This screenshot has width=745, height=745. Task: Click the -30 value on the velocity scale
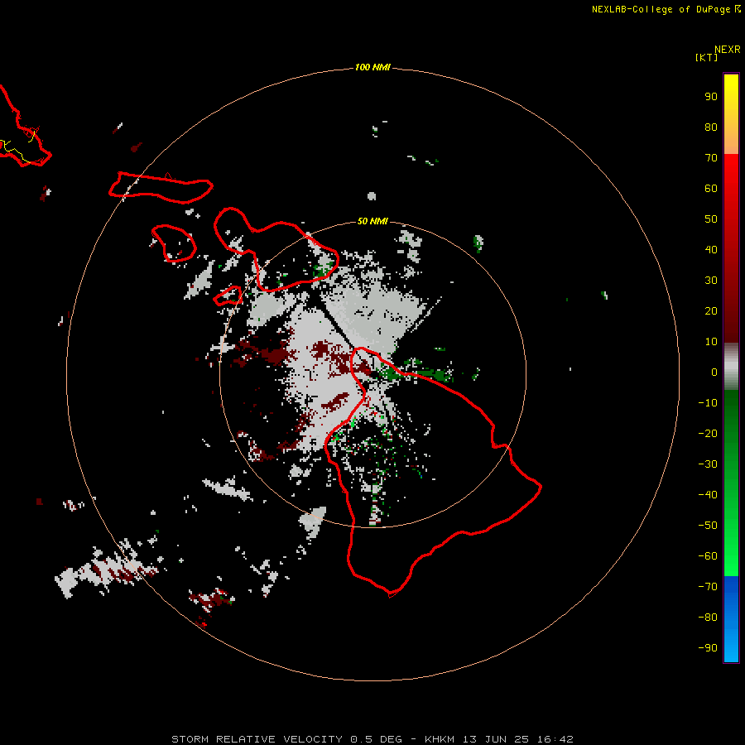click(x=708, y=464)
